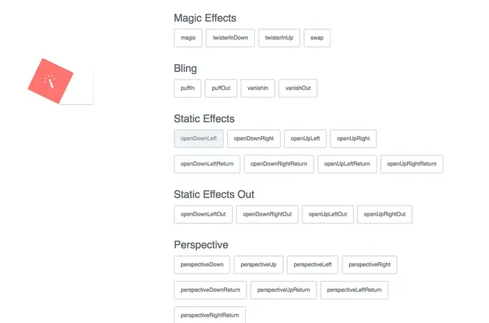Select the highlighted openDownLeft button

click(x=198, y=139)
